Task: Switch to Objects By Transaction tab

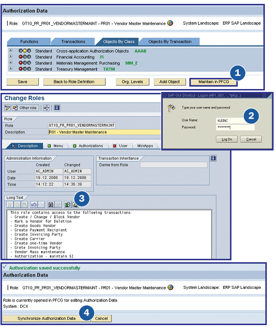Action: [x=170, y=42]
